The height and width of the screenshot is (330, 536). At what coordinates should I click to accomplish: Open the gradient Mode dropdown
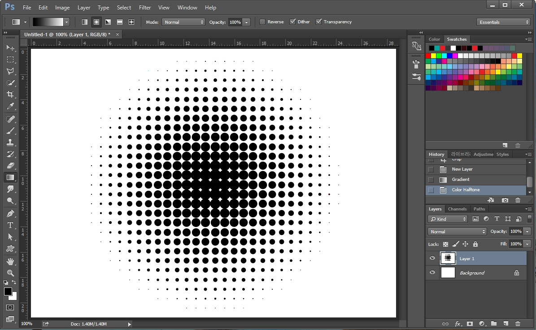coord(183,22)
